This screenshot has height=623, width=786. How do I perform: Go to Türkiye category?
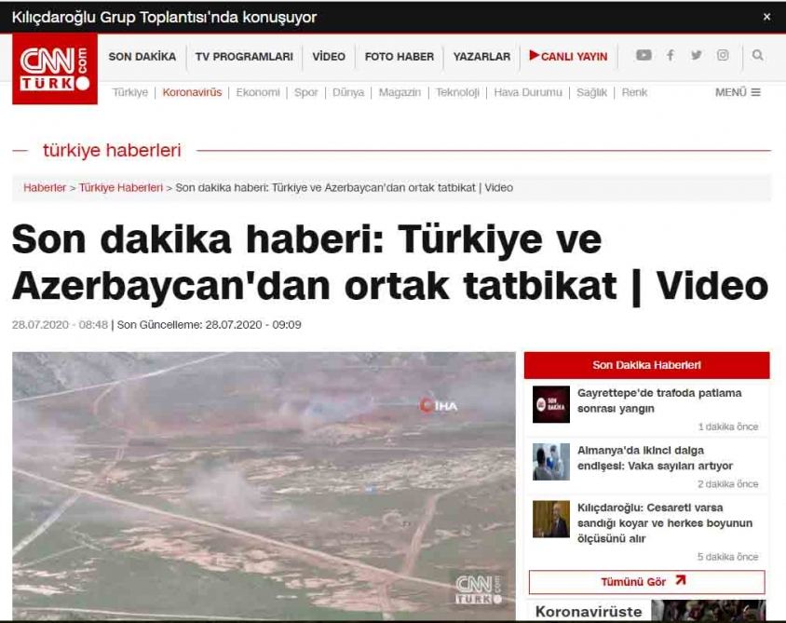(129, 92)
